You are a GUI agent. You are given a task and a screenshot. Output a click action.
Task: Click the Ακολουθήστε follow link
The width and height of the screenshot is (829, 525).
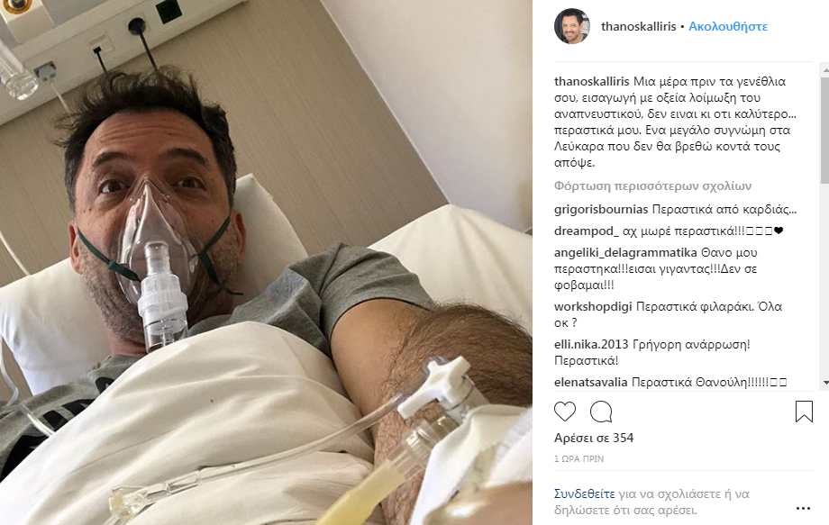[x=728, y=26]
